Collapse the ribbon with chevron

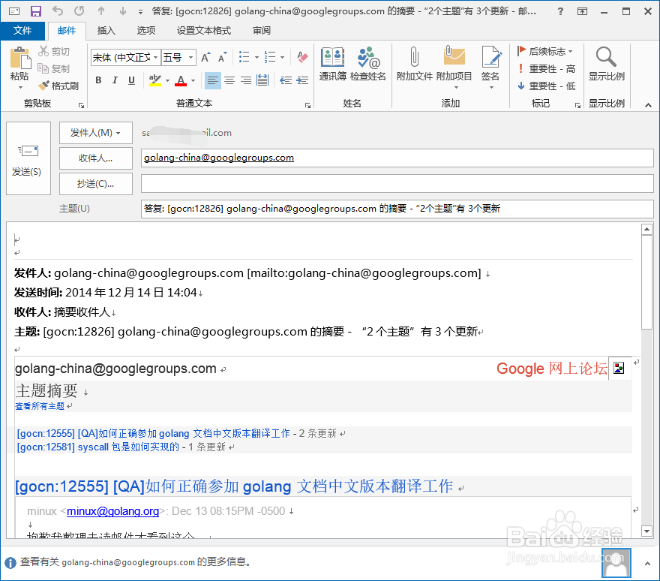(648, 105)
